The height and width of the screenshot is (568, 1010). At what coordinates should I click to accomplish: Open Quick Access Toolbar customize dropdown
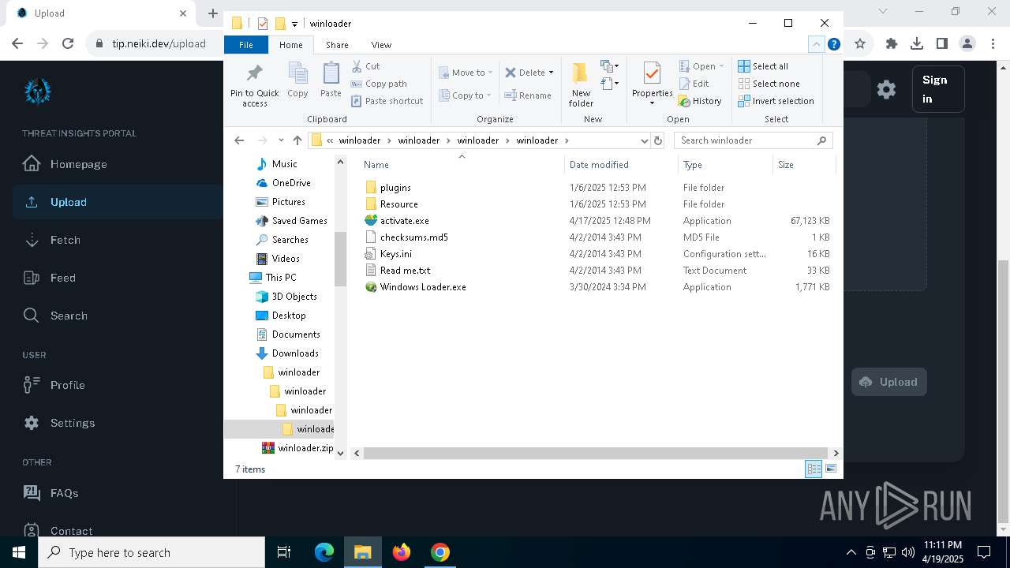(294, 24)
